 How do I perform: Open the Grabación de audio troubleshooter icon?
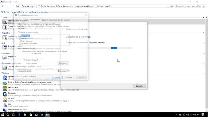click(x=5, y=27)
